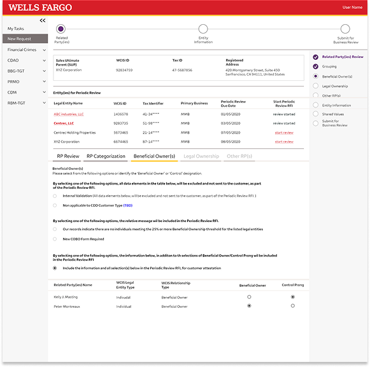
Task: Open the User Name account menu
Action: (352, 7)
